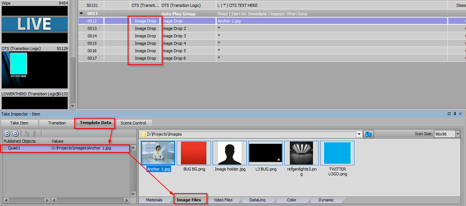Select the Anchor 1.jpg thumbnail
Screen dimensions: 466x206
[158, 153]
